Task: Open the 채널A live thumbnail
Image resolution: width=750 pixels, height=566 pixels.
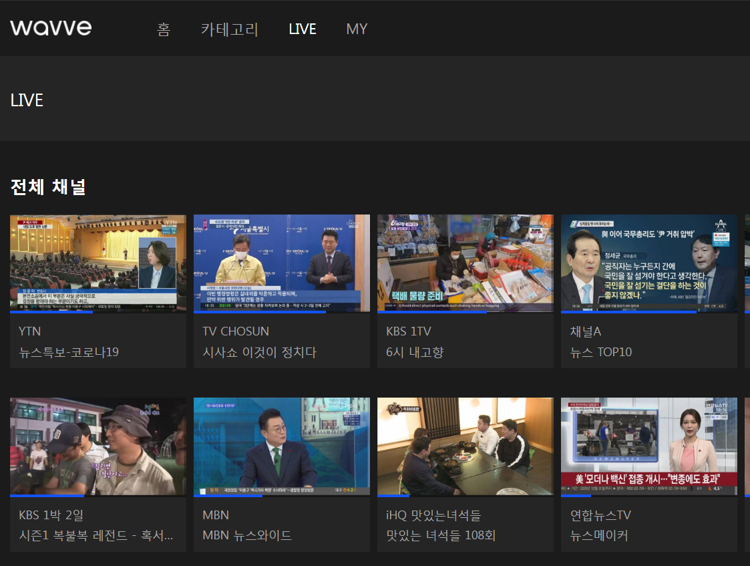Action: [649, 263]
